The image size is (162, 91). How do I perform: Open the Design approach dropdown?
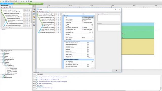pyautogui.click(x=93, y=38)
